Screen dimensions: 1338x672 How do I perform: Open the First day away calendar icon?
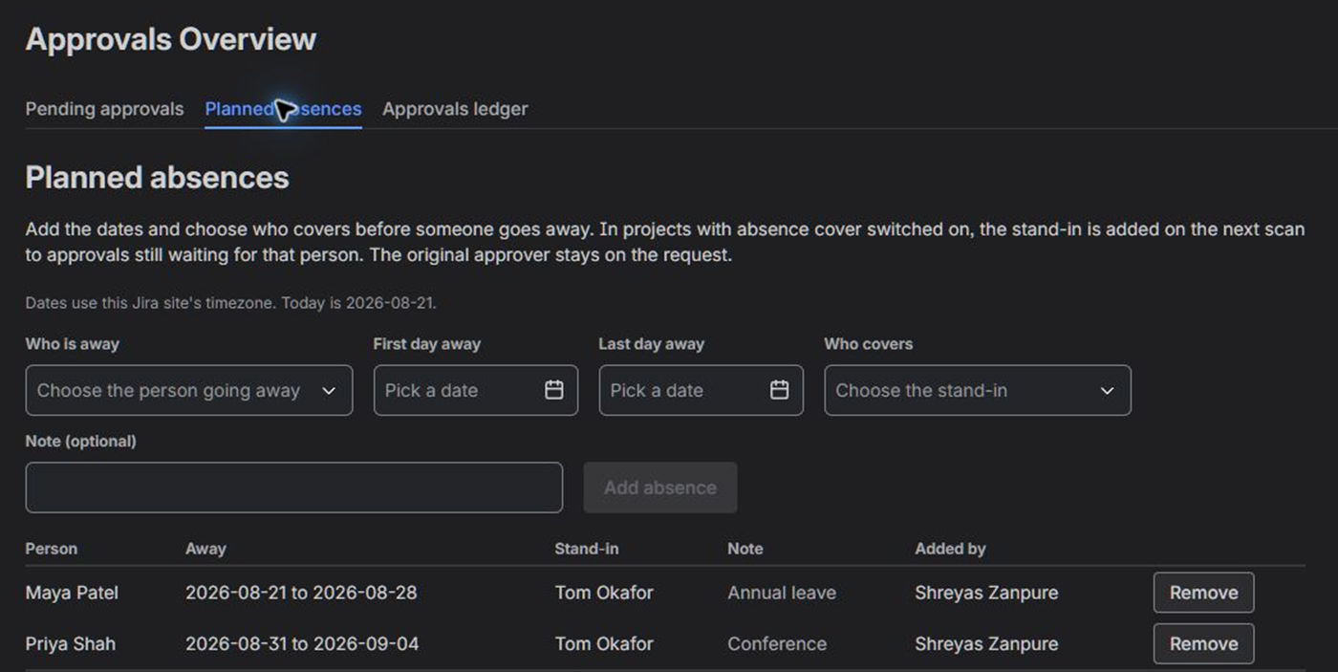pyautogui.click(x=554, y=390)
